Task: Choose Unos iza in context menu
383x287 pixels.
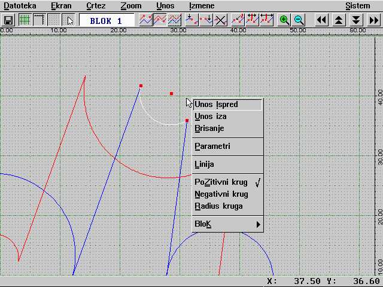Action: (x=227, y=117)
